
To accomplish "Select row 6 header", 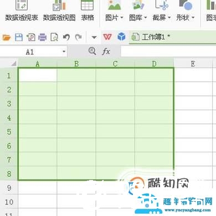I will click(9, 146).
